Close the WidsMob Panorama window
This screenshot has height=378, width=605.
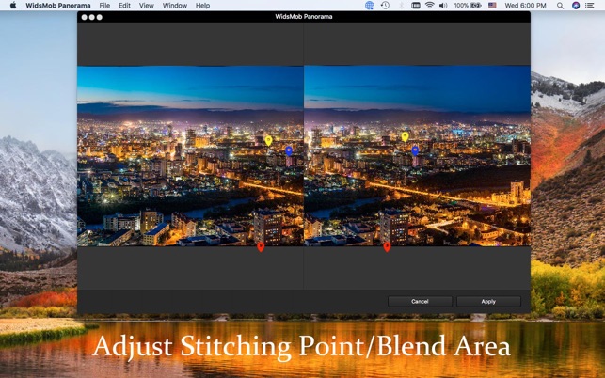click(x=84, y=17)
